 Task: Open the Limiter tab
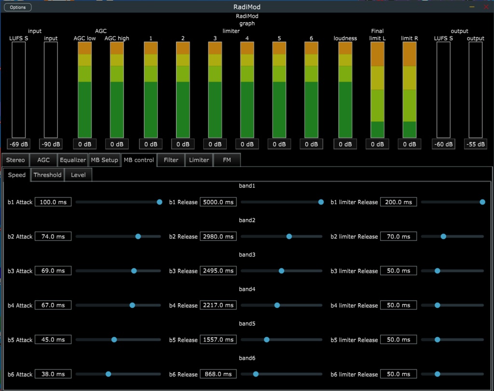point(199,160)
